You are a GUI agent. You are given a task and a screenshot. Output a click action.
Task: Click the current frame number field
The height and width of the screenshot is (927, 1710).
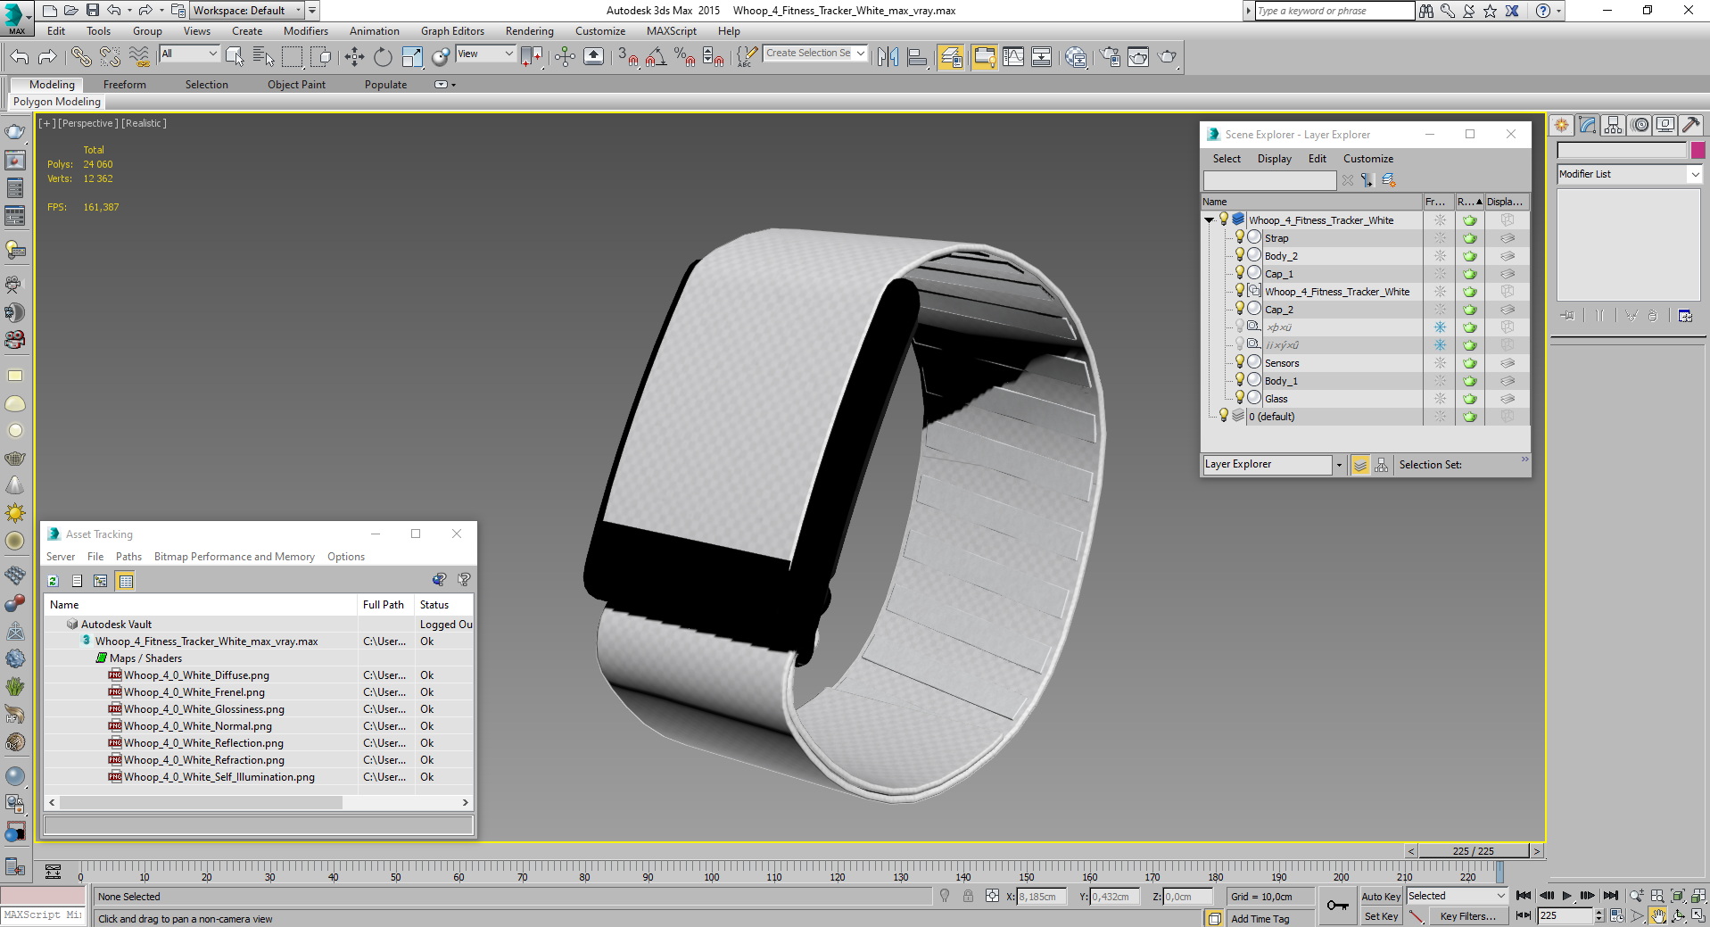1564,915
